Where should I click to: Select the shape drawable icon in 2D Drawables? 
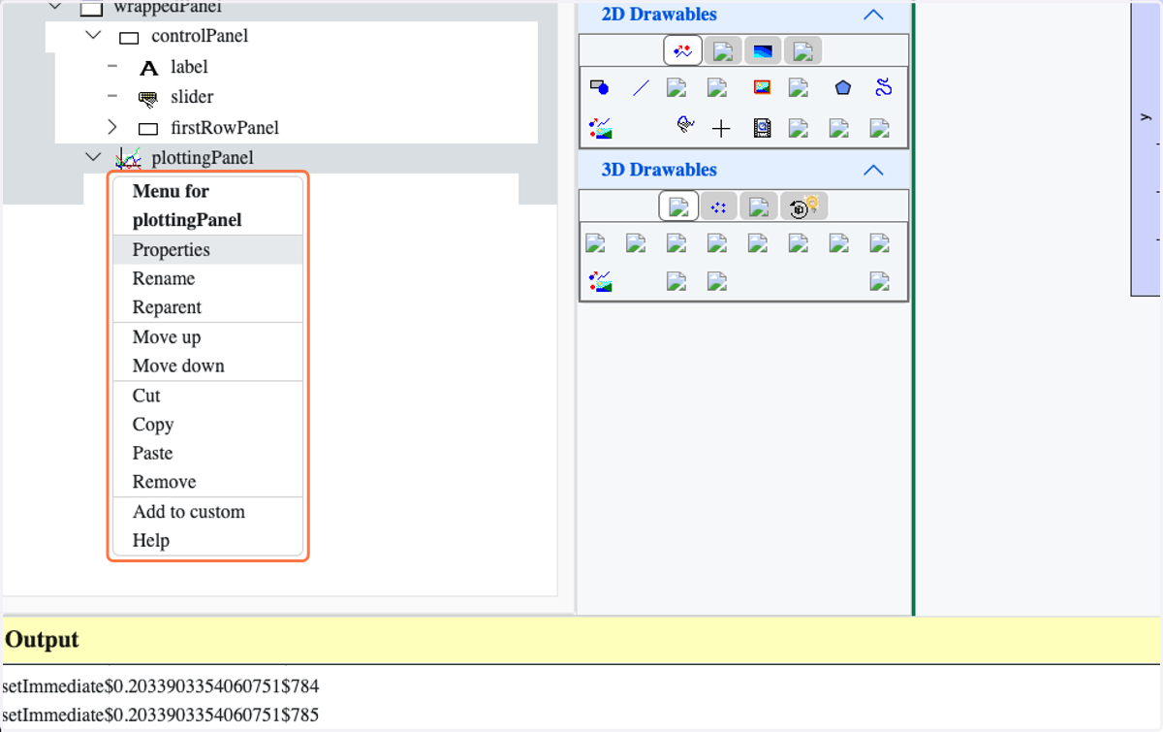(600, 88)
